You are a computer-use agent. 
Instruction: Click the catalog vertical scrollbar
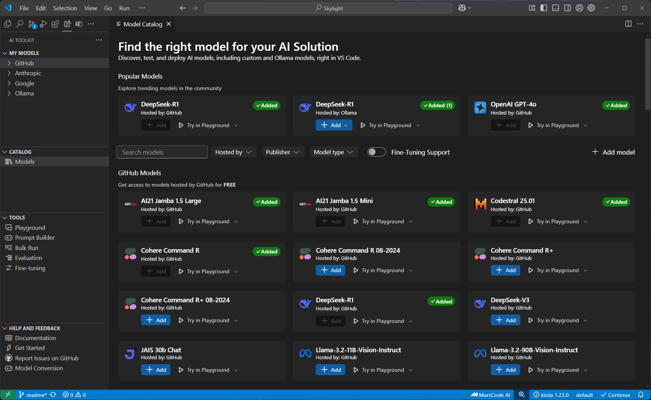[647, 74]
